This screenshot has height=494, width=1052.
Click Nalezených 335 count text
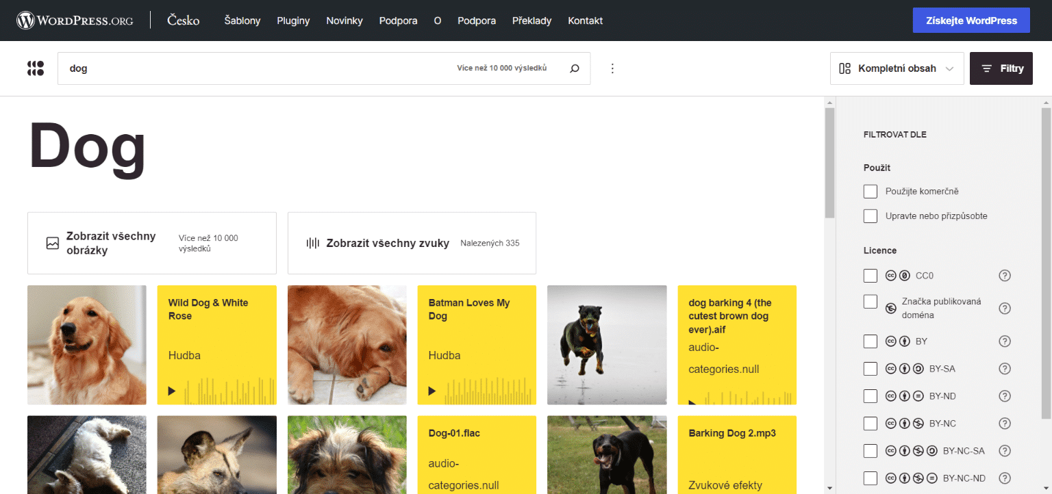490,243
